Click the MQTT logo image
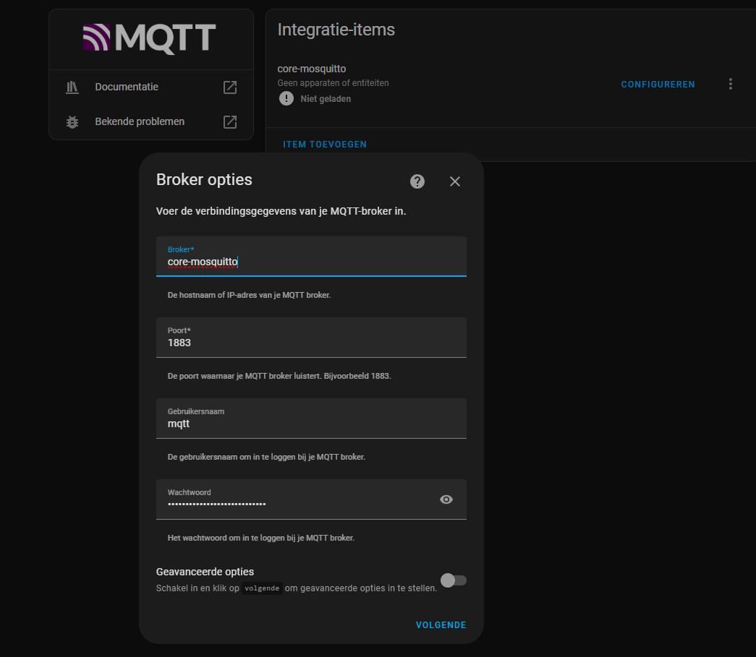756x657 pixels. 150,38
